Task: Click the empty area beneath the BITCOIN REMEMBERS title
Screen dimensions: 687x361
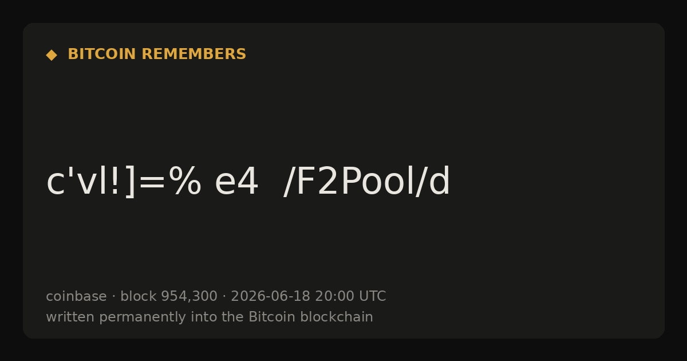Action: point(343,109)
